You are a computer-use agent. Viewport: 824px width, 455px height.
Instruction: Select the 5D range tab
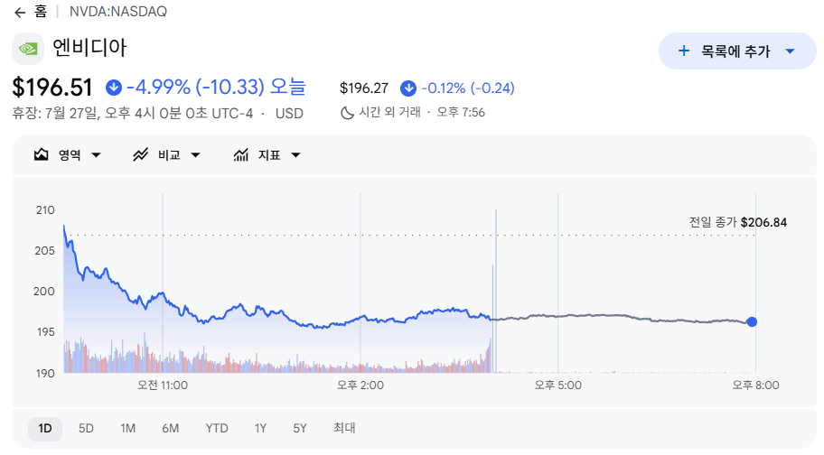point(86,429)
